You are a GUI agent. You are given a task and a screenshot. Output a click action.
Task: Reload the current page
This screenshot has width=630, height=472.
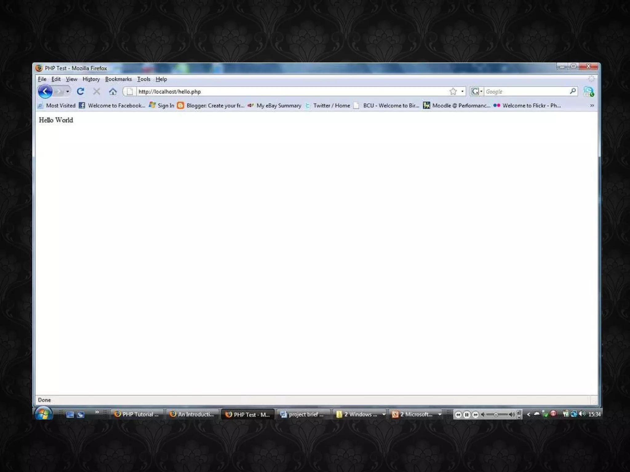(81, 92)
